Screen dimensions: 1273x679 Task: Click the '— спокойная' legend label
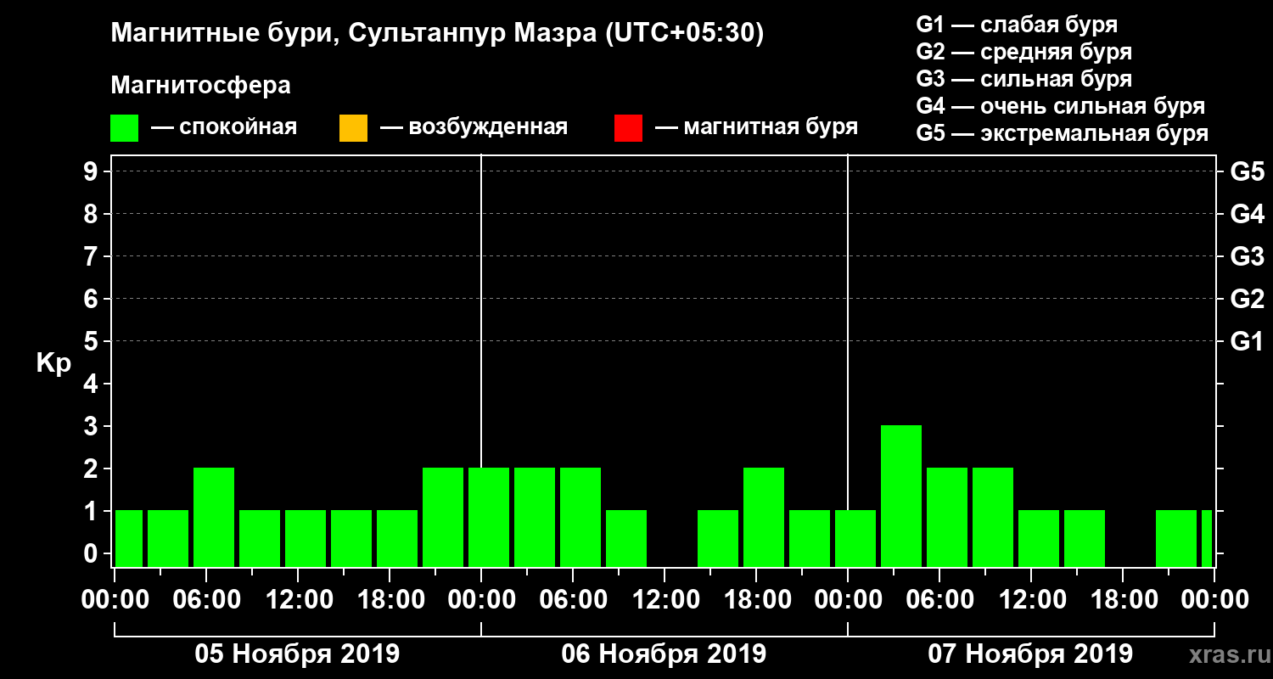pyautogui.click(x=224, y=127)
